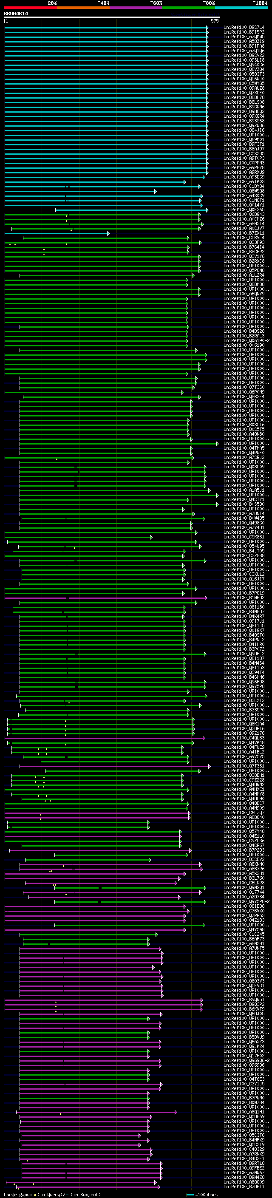Select hit label UniRef100_Q0E365
Viewport: 272px width, 1198px height.
(x=244, y=210)
